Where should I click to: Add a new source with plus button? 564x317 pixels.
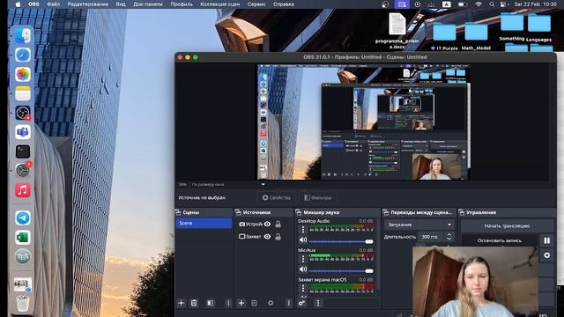point(241,303)
